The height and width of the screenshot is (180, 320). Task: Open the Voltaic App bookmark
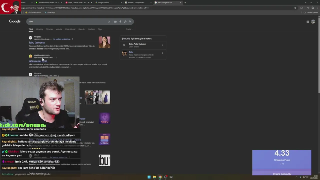(50, 12)
